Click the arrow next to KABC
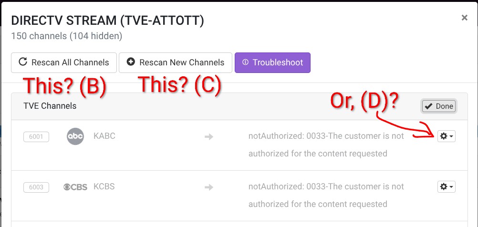 [x=208, y=137]
